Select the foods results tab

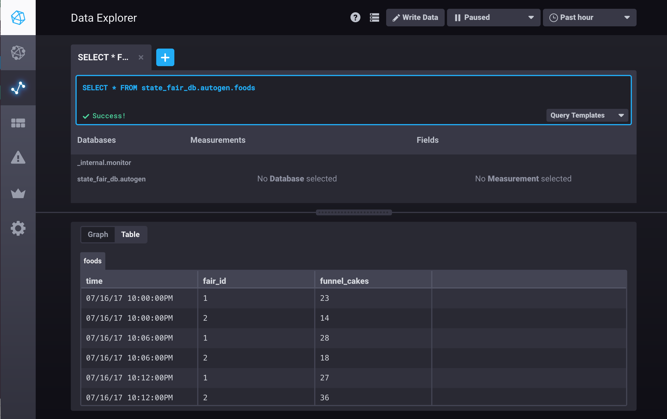(92, 261)
